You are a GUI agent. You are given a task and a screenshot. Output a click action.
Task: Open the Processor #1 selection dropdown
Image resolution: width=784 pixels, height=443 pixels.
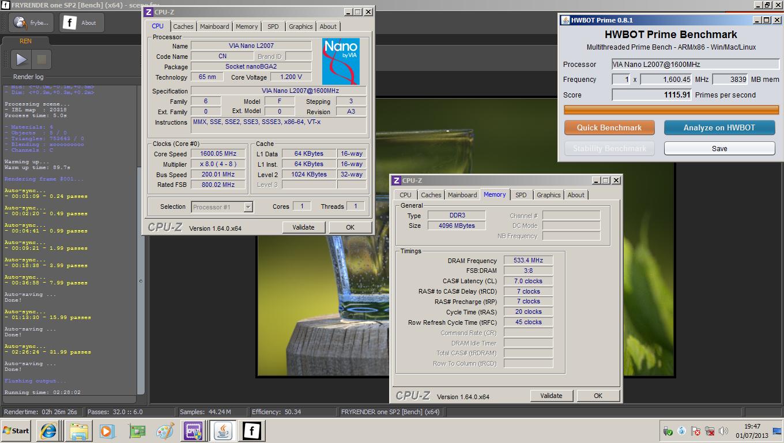(222, 207)
